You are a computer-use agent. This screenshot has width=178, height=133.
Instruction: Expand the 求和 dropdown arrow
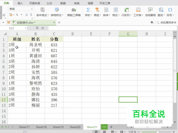[91, 15]
